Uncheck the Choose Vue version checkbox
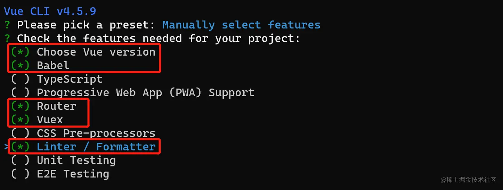This screenshot has width=503, height=190. 20,52
